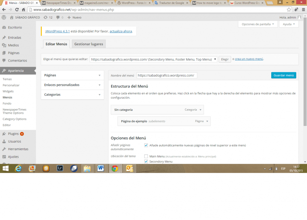Click the plus Nuevo icon in admin bar
Screen dimensions: 307x220
[x=69, y=17]
